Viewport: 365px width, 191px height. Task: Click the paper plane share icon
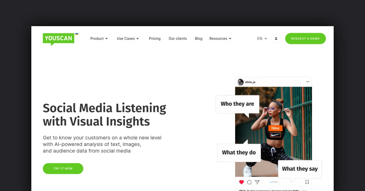tap(257, 182)
